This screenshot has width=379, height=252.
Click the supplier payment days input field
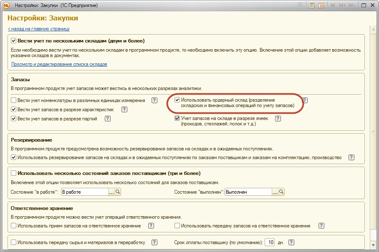[x=270, y=242]
